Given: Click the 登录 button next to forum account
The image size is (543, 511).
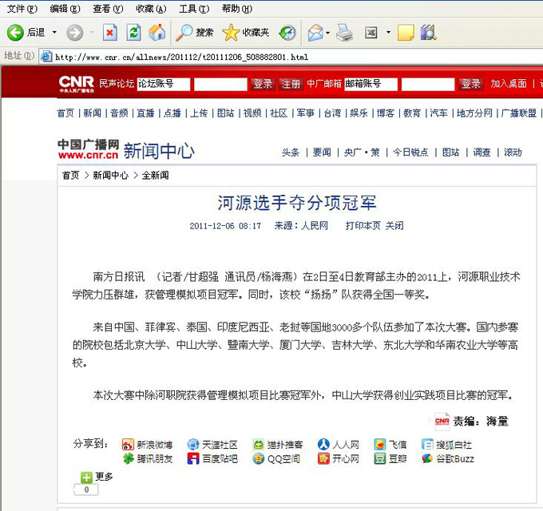Looking at the screenshot, I should [262, 84].
